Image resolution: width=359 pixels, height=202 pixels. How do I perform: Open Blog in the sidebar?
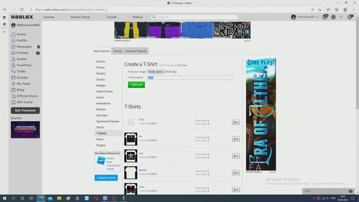coord(18,90)
